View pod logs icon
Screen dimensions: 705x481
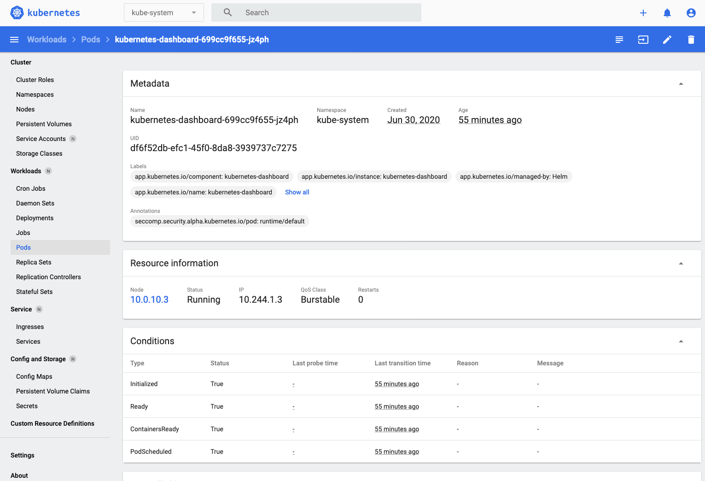619,40
